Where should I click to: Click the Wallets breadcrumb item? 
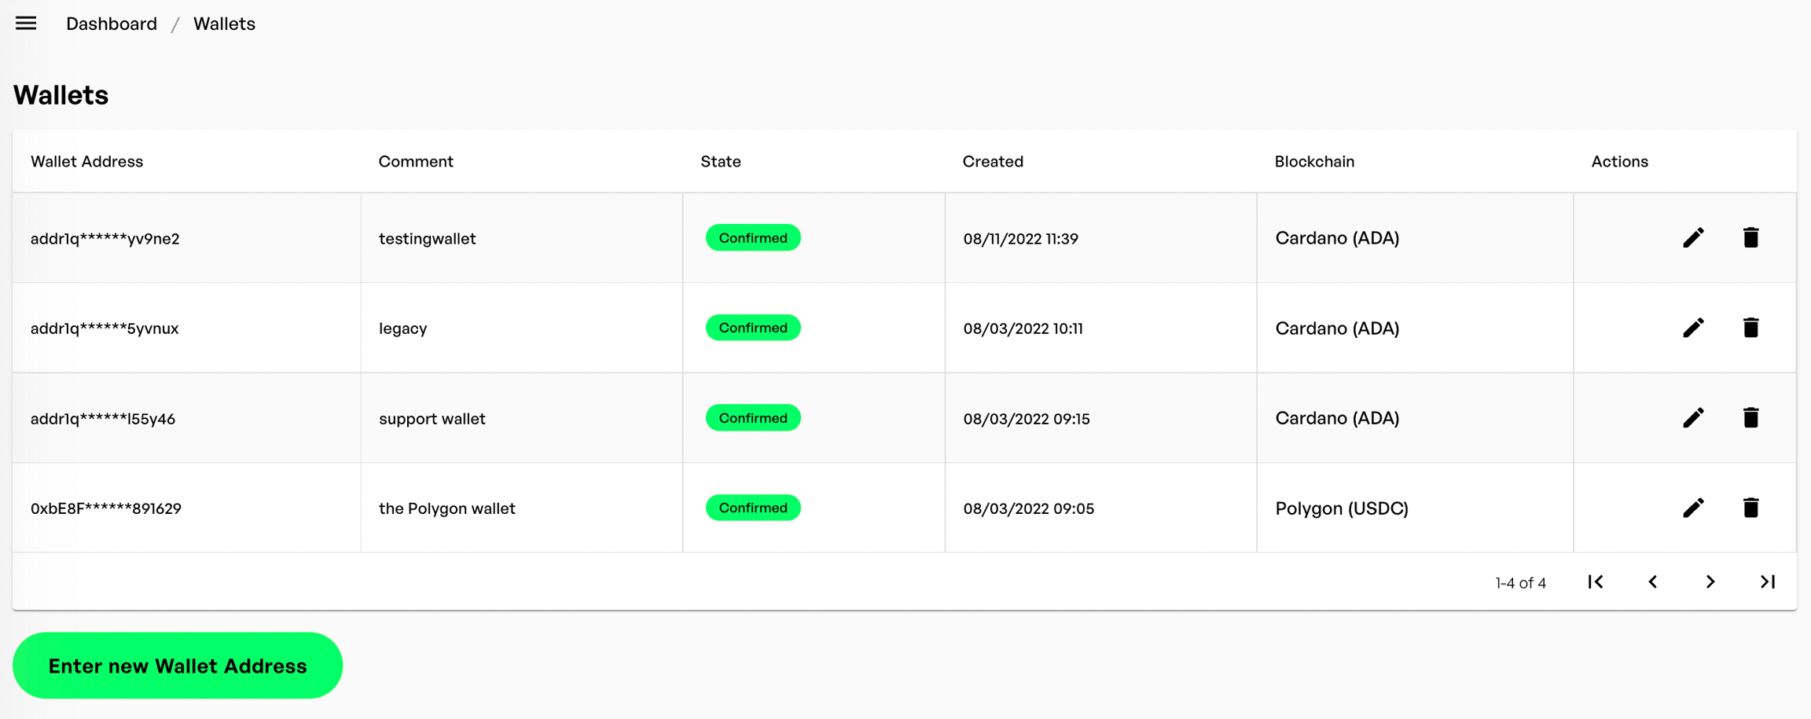coord(224,24)
